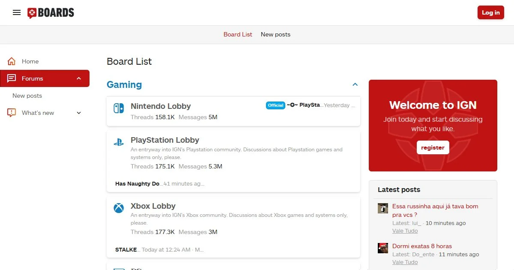Open What's new in sidebar
Viewport: 514px width, 270px height.
pyautogui.click(x=38, y=113)
